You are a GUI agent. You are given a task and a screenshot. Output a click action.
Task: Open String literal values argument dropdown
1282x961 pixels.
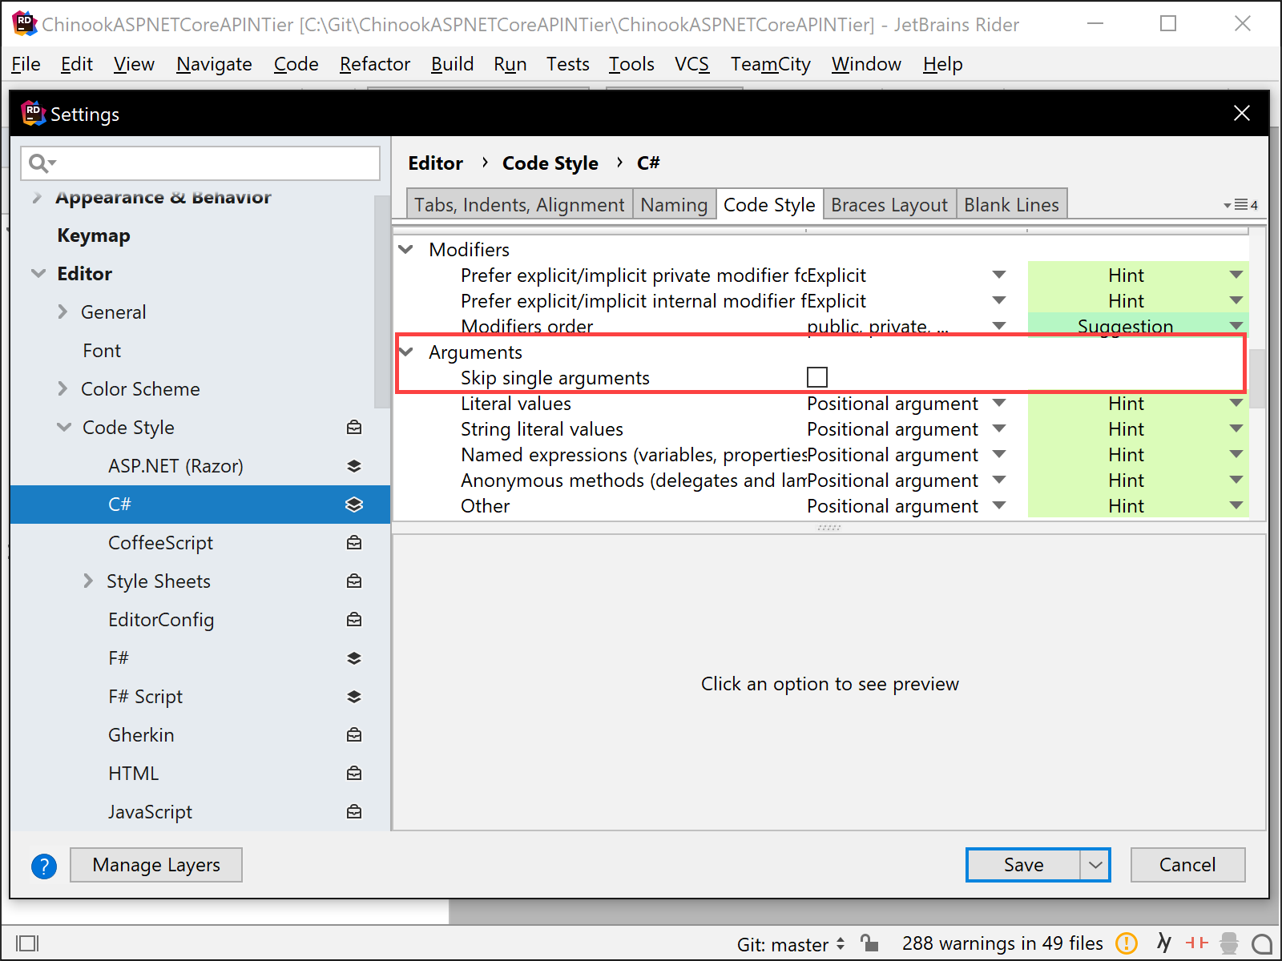pos(998,429)
